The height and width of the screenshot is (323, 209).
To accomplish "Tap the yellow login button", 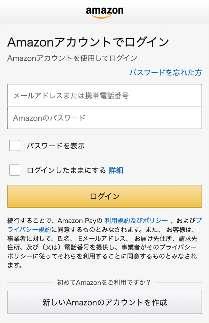I will 104,196.
